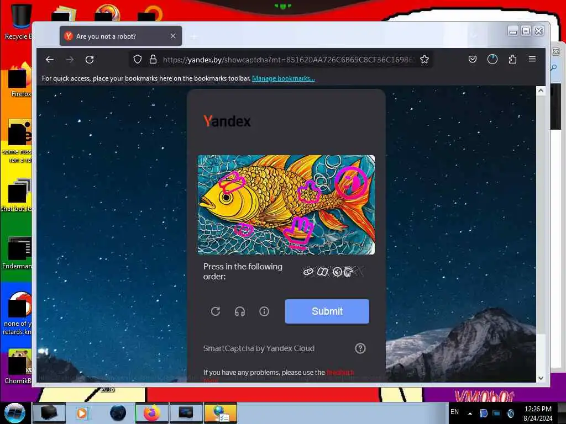
Task: Click the pink spiral symbol bottom-left of fish
Action: click(244, 229)
